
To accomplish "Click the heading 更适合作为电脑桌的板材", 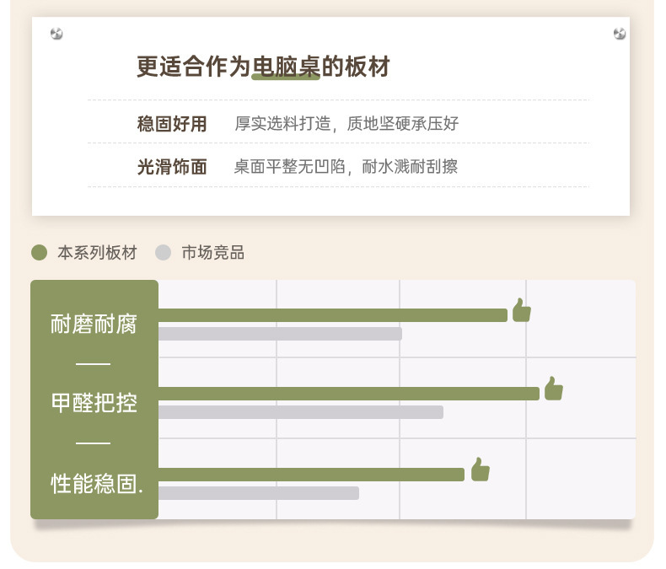I will tap(263, 67).
